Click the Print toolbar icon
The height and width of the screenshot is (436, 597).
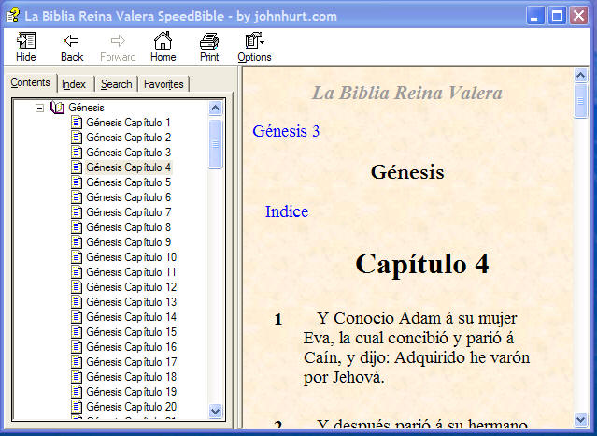[x=209, y=41]
